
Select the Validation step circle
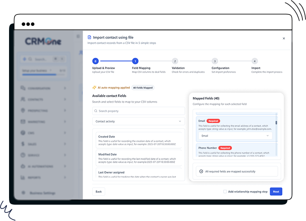(x=175, y=61)
